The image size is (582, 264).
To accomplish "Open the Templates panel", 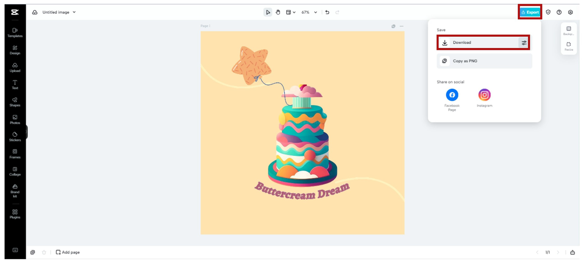I will (15, 32).
